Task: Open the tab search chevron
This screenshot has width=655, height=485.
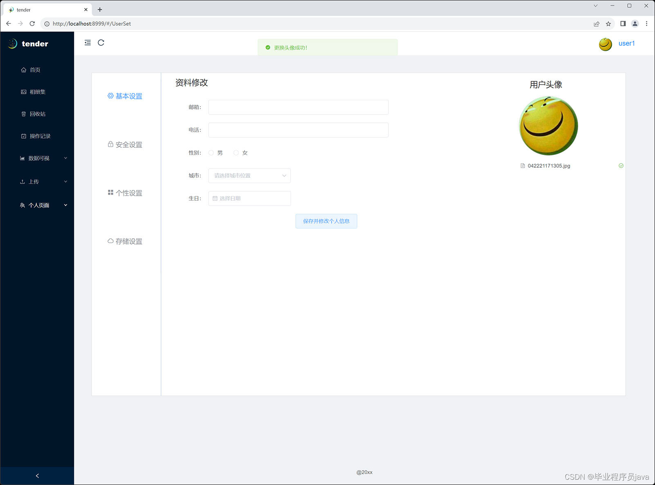Action: point(596,6)
